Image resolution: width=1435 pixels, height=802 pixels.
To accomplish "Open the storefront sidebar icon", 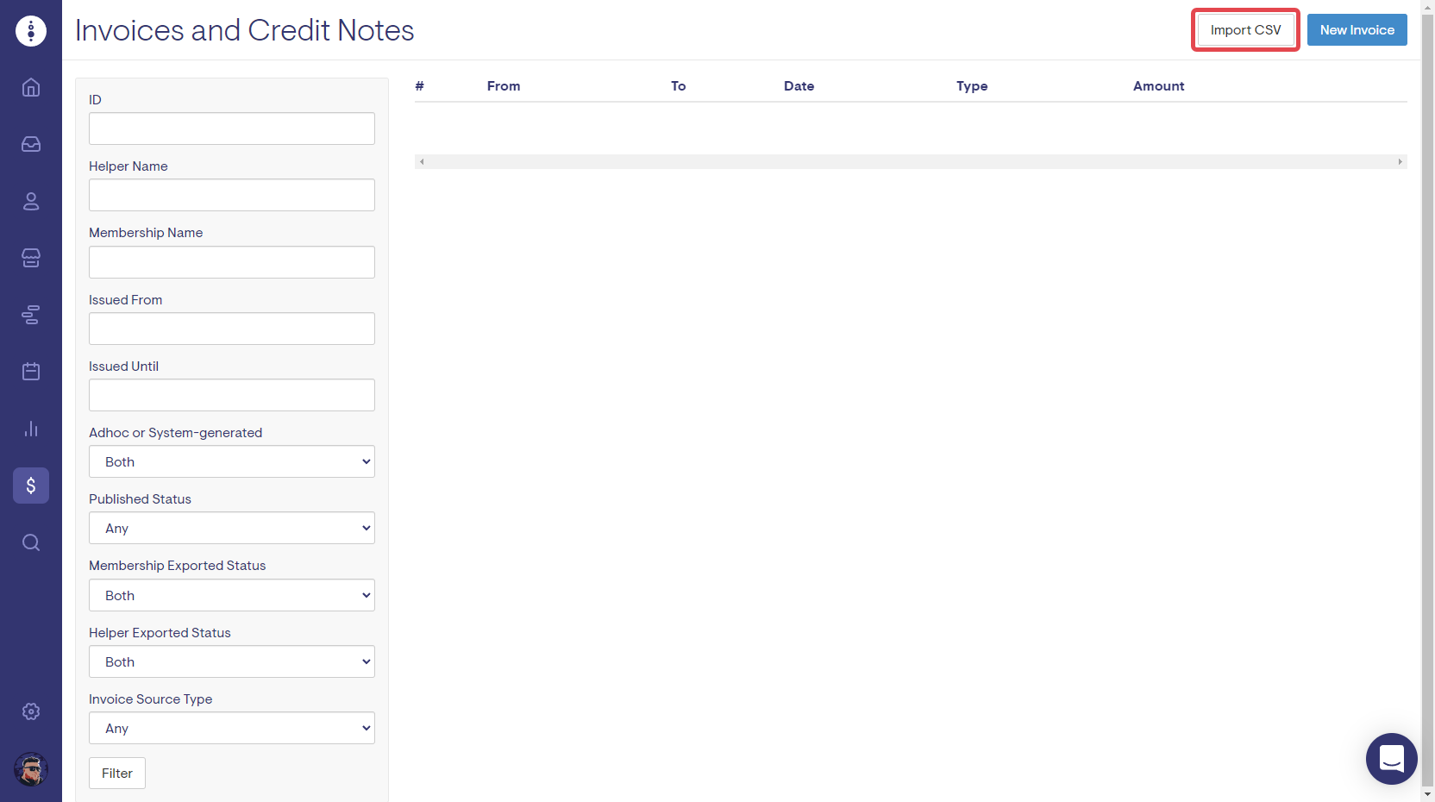I will click(31, 258).
